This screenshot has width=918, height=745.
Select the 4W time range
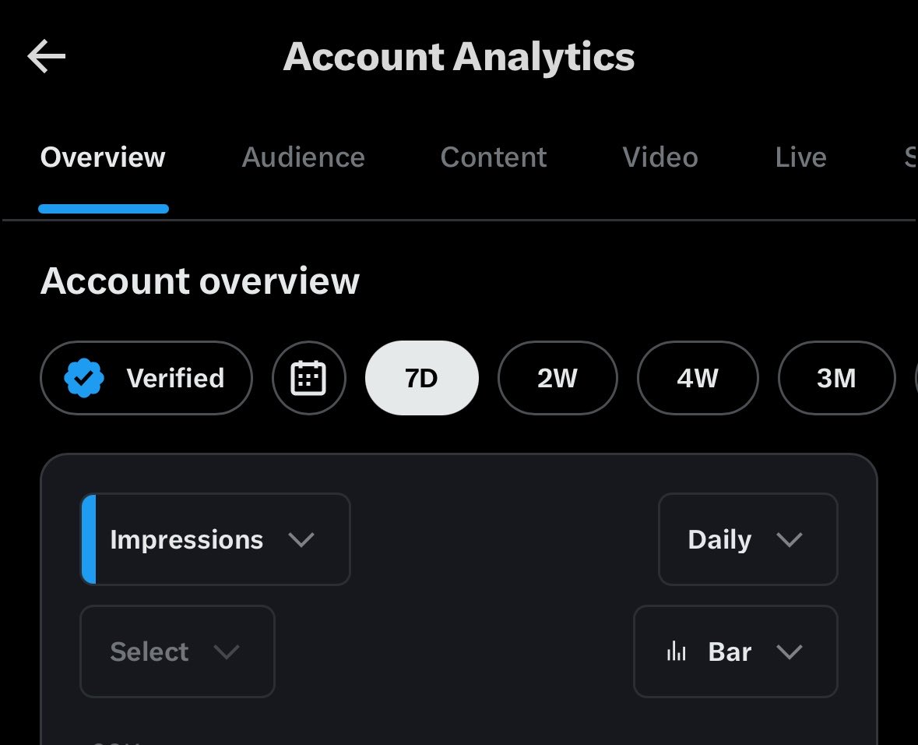pyautogui.click(x=698, y=378)
